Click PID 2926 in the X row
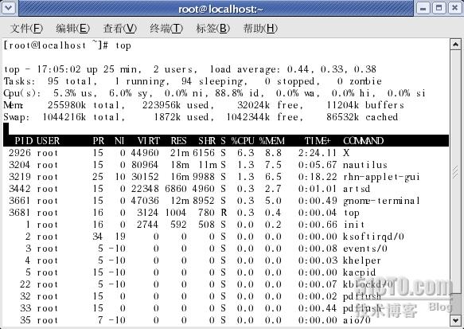The height and width of the screenshot is (329, 464). (x=20, y=153)
